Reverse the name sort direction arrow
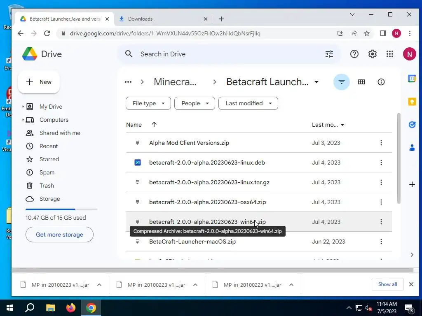 tap(154, 124)
